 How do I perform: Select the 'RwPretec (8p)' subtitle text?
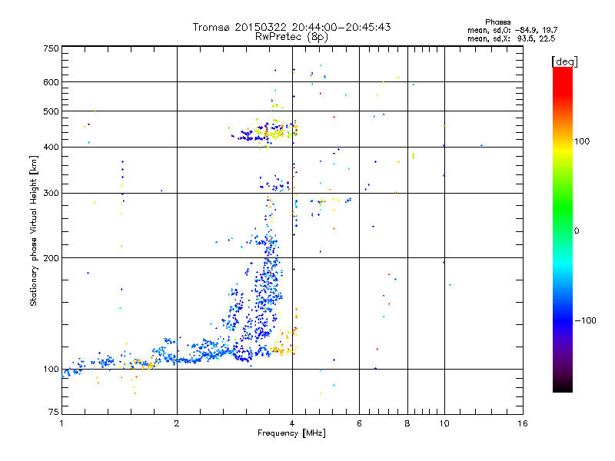(x=291, y=37)
